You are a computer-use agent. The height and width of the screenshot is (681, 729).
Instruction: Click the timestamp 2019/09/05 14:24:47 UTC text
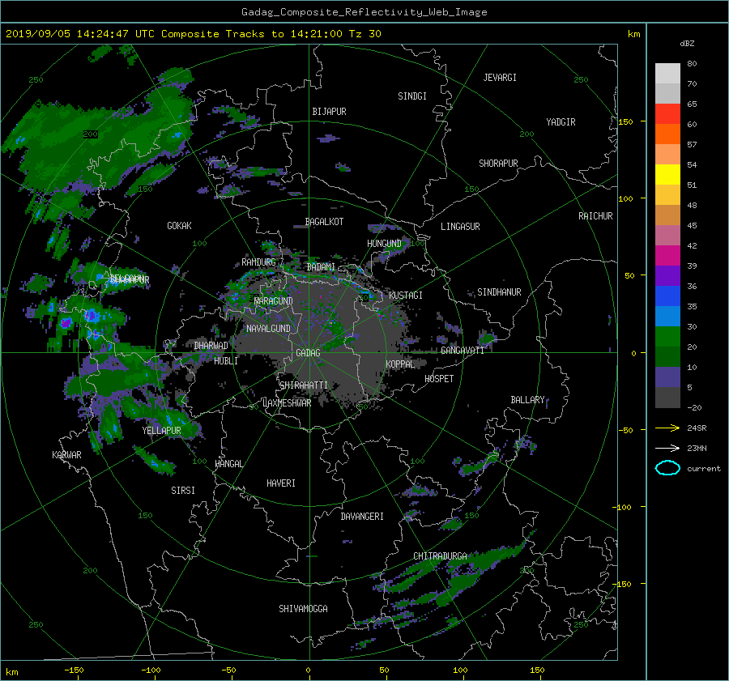tap(80, 34)
